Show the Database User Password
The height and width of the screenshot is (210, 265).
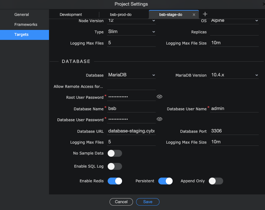159,119
